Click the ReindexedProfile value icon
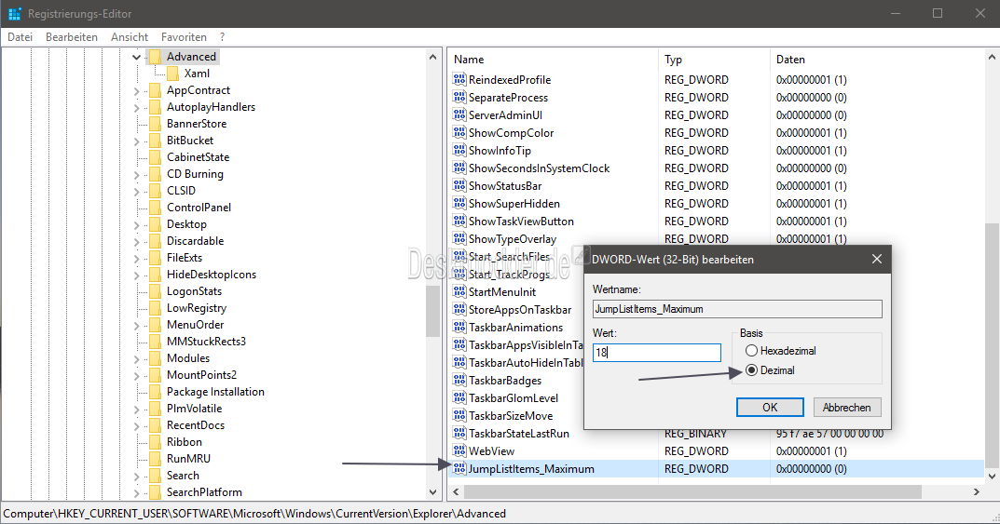 point(459,80)
